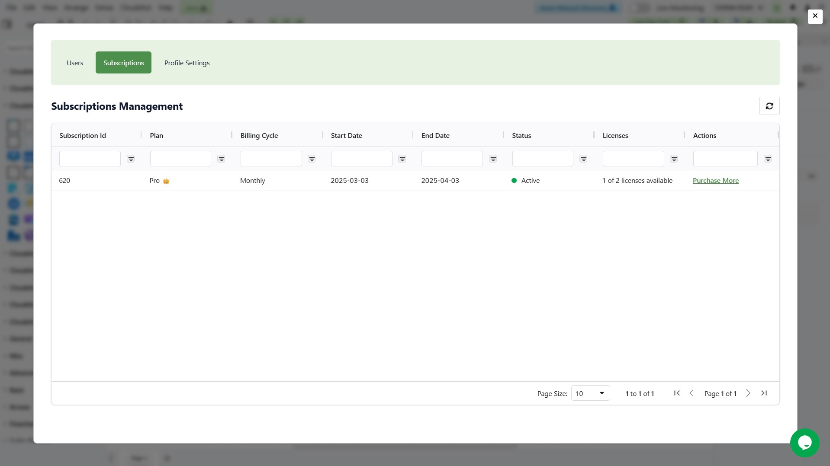Viewport: 830px width, 466px height.
Task: Refresh the subscriptions list
Action: click(769, 106)
